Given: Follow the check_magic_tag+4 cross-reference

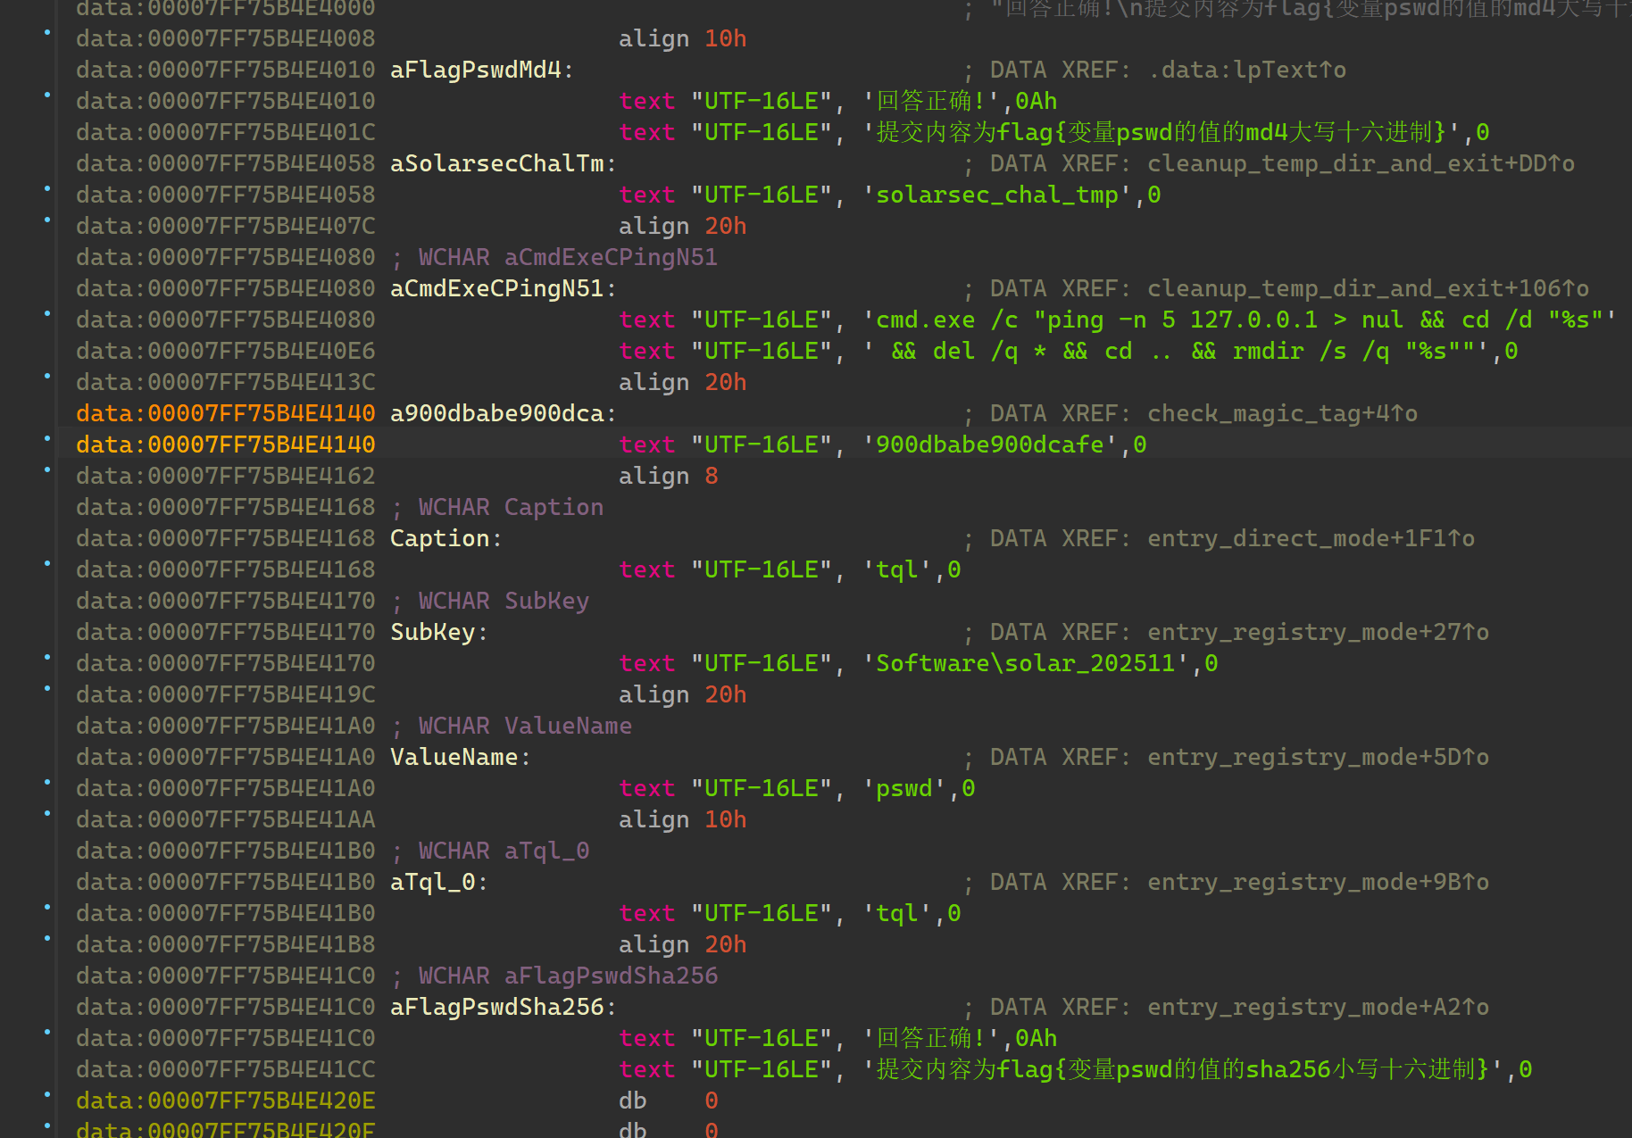Looking at the screenshot, I should pyautogui.click(x=1281, y=413).
